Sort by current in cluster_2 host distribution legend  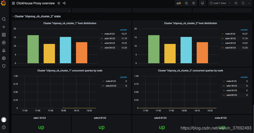244,30
